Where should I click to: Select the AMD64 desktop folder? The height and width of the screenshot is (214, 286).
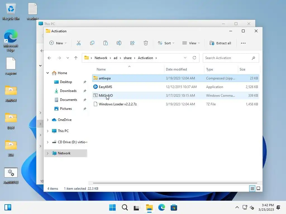(11, 94)
